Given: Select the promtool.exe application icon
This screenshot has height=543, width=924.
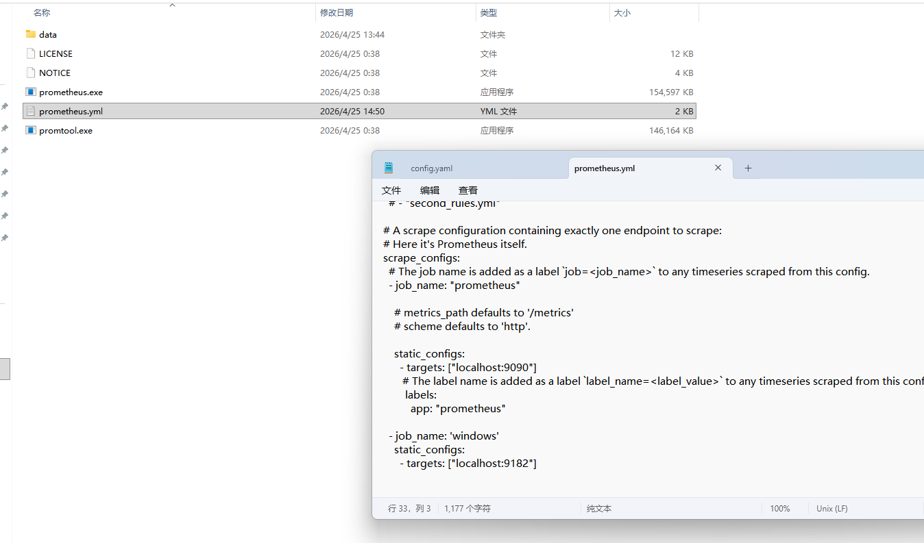Looking at the screenshot, I should pyautogui.click(x=30, y=130).
